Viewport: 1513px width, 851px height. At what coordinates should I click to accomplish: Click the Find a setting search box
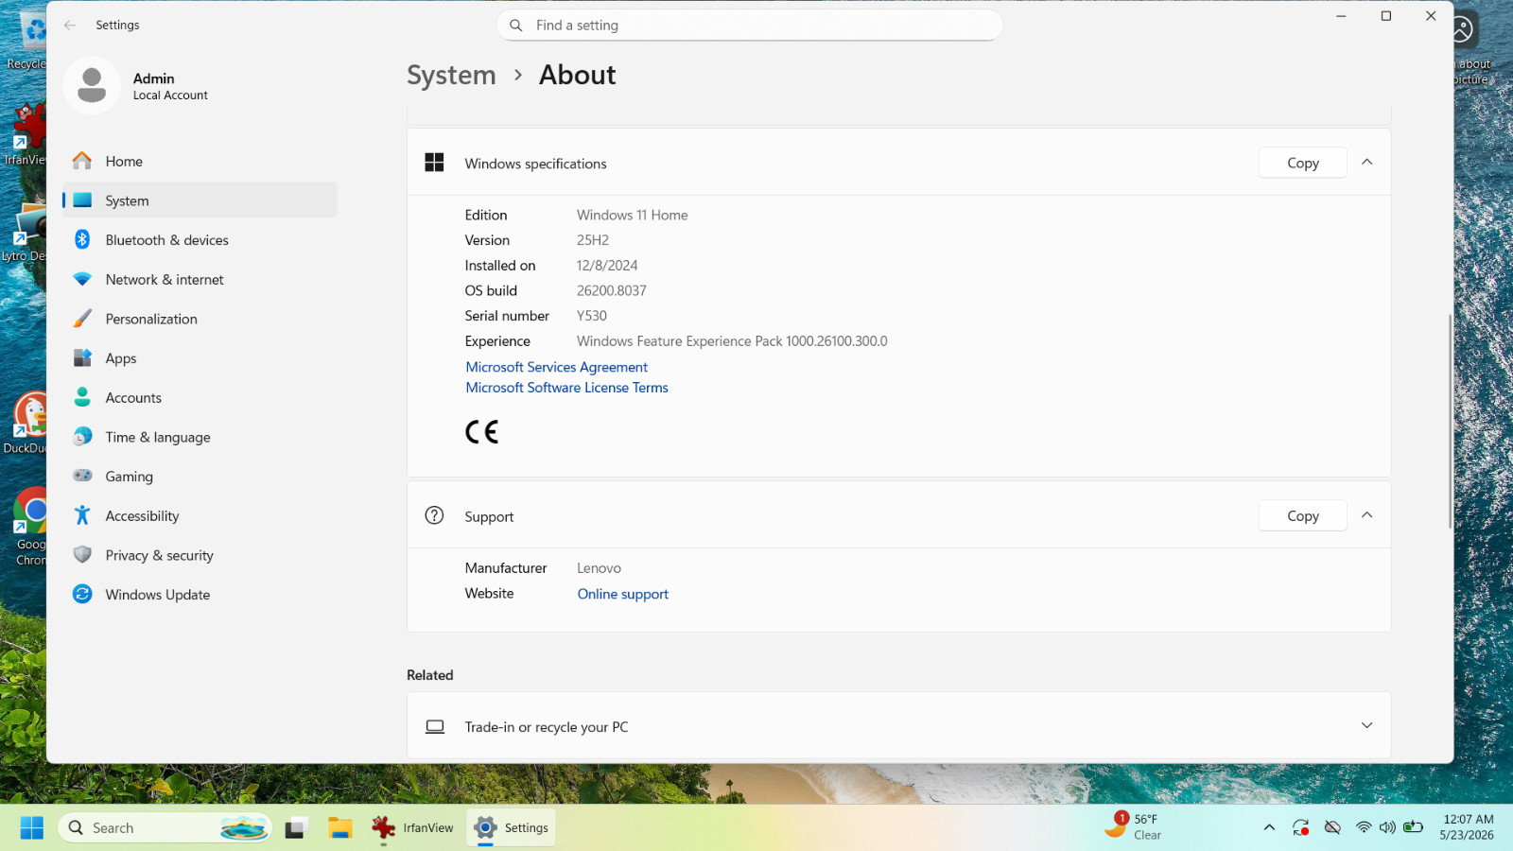pos(749,26)
